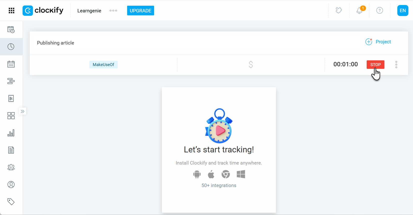The image size is (413, 215).
Task: Click the UPGRADE button
Action: tap(140, 10)
